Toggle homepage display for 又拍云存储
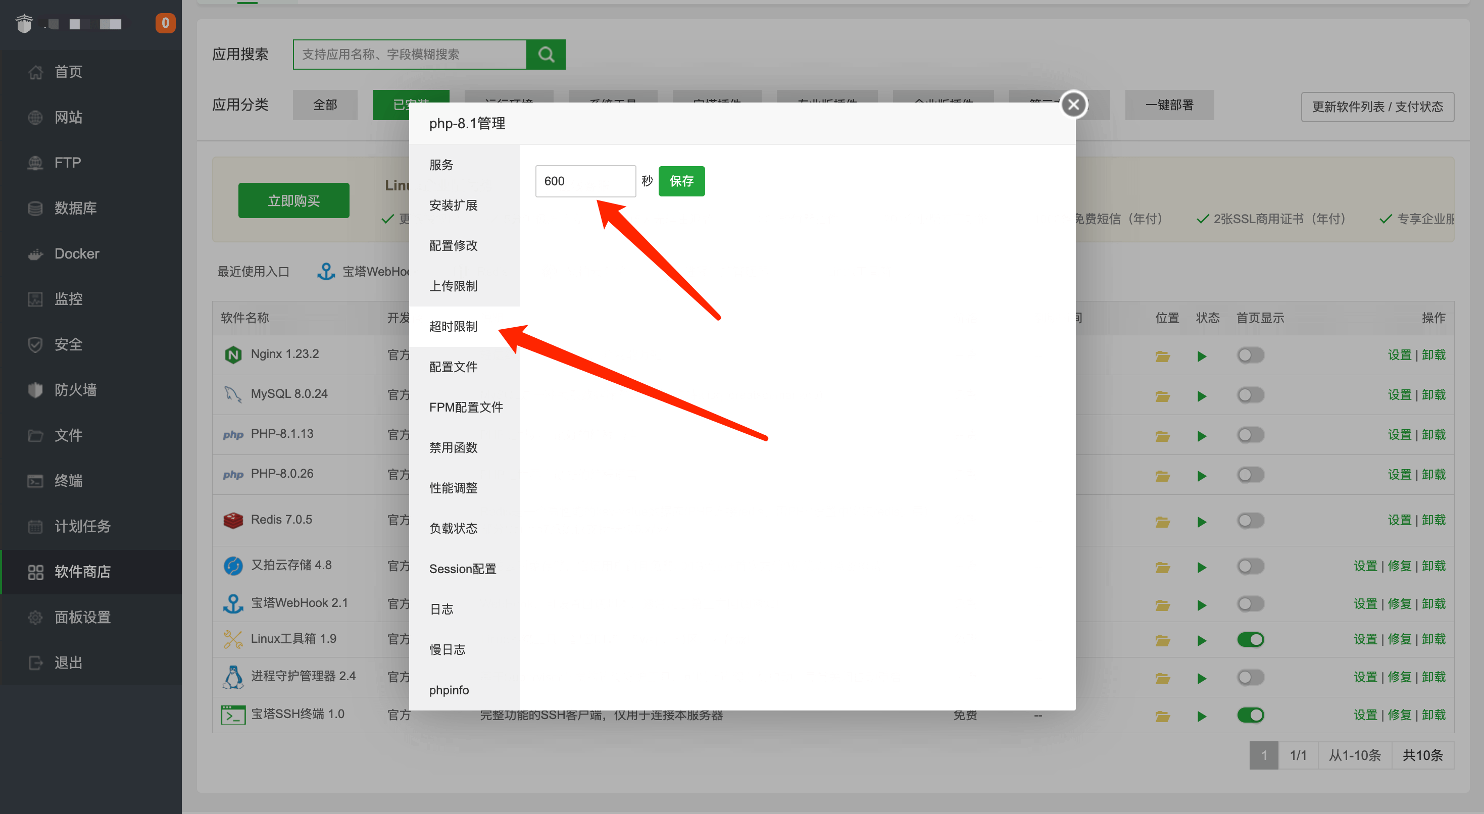 pyautogui.click(x=1250, y=566)
